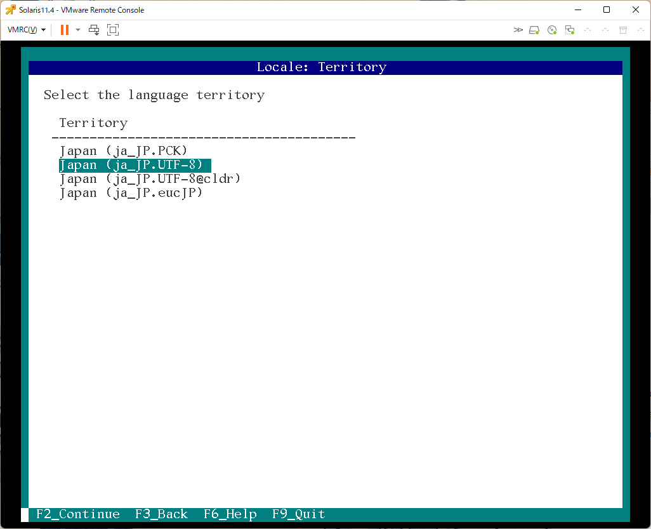The width and height of the screenshot is (651, 529).
Task: Click the greyed-out box-shaped device icon
Action: pos(623,30)
